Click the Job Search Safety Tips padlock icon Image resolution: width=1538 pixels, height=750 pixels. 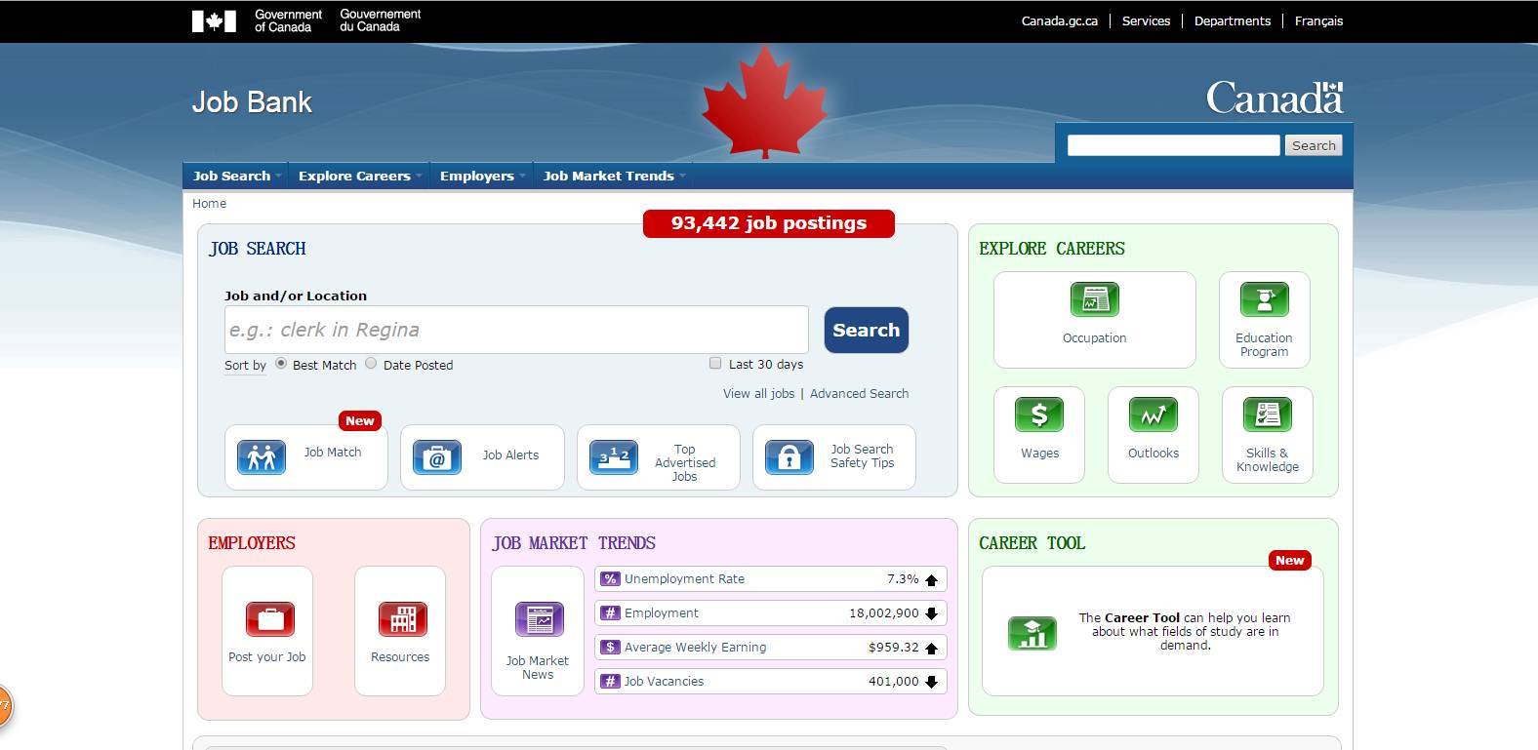click(x=789, y=456)
